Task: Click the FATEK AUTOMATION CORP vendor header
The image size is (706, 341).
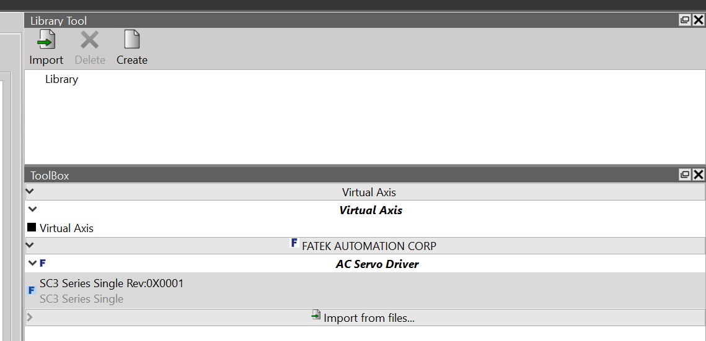Action: [369, 246]
